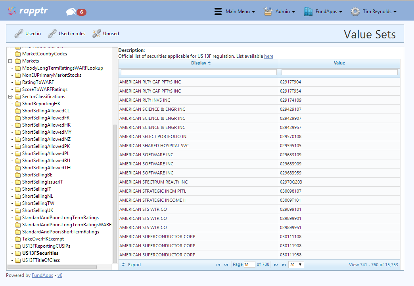414x286 pixels.
Task: Click the red 6 notifications badge
Action: [x=81, y=12]
